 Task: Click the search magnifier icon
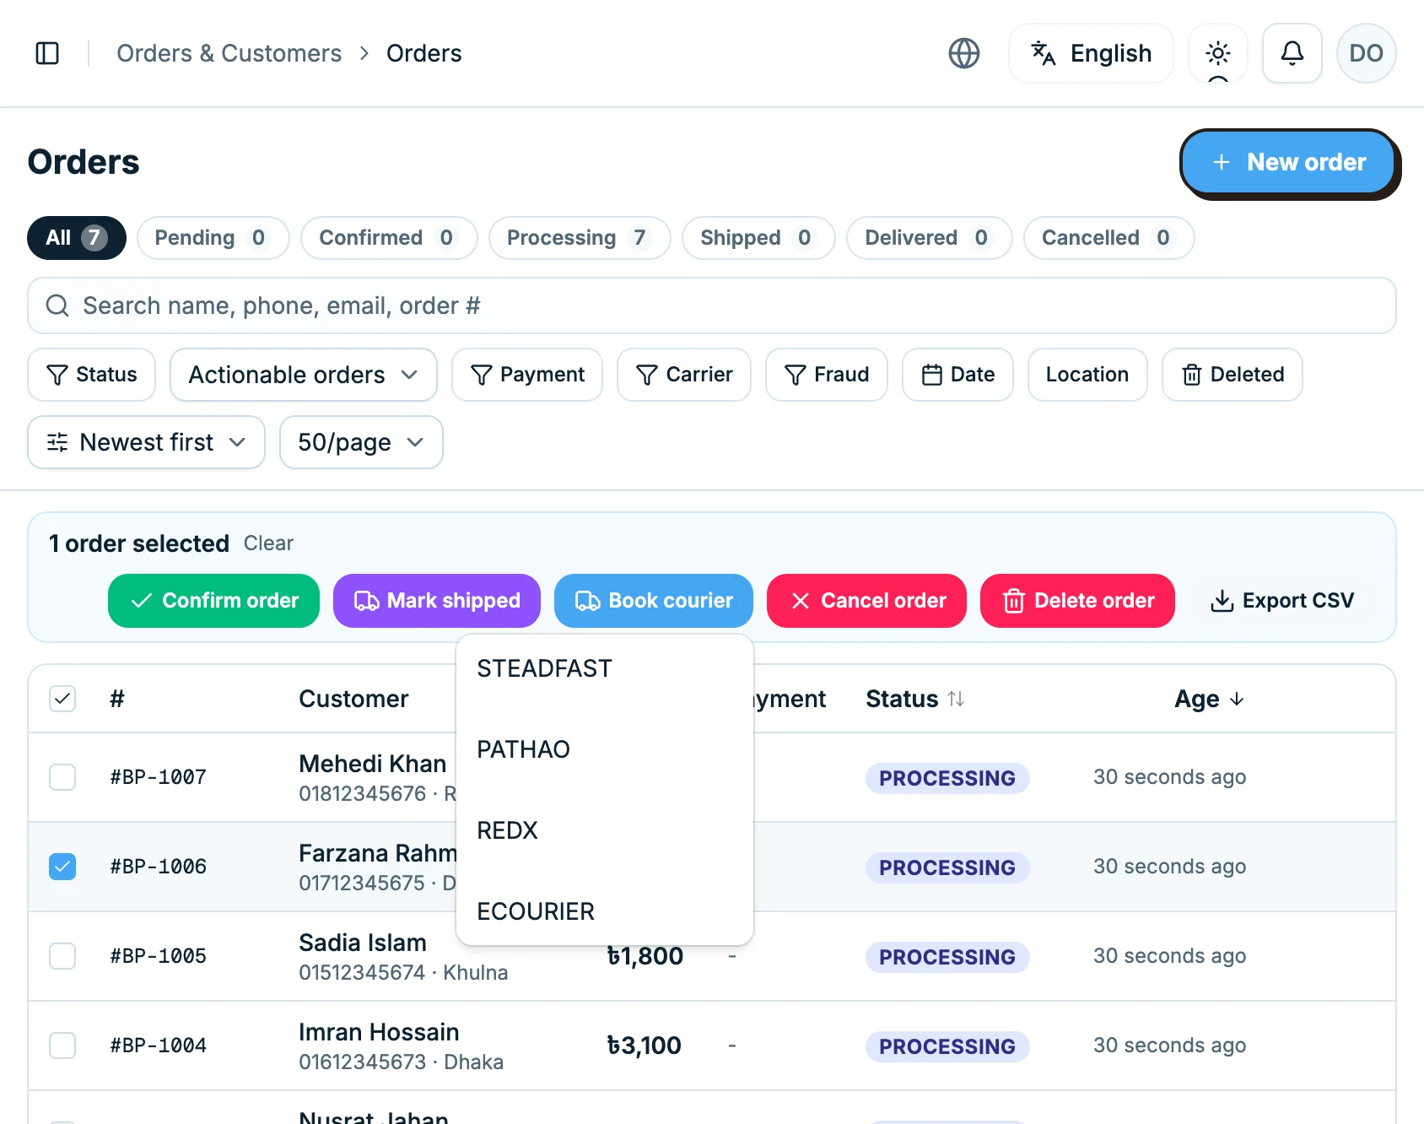tap(57, 305)
